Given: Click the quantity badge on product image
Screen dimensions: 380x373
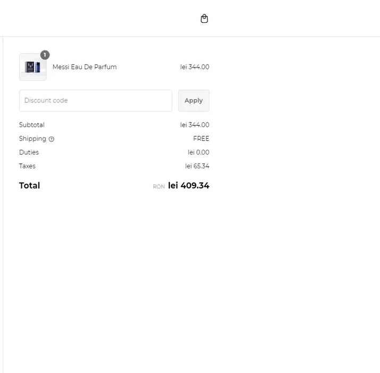Looking at the screenshot, I should pyautogui.click(x=45, y=55).
